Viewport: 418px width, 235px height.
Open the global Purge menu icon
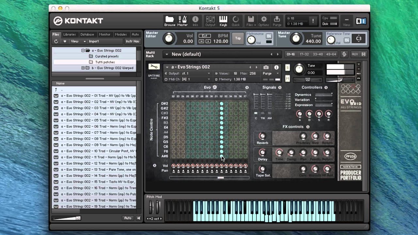tap(277, 21)
